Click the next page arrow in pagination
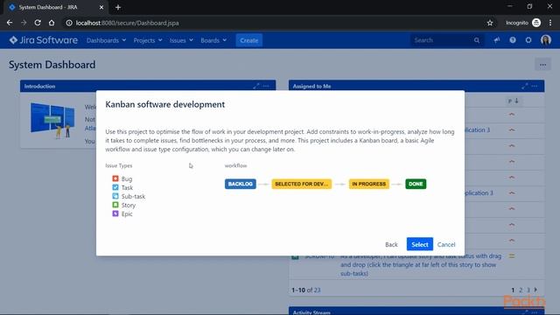 [535, 290]
